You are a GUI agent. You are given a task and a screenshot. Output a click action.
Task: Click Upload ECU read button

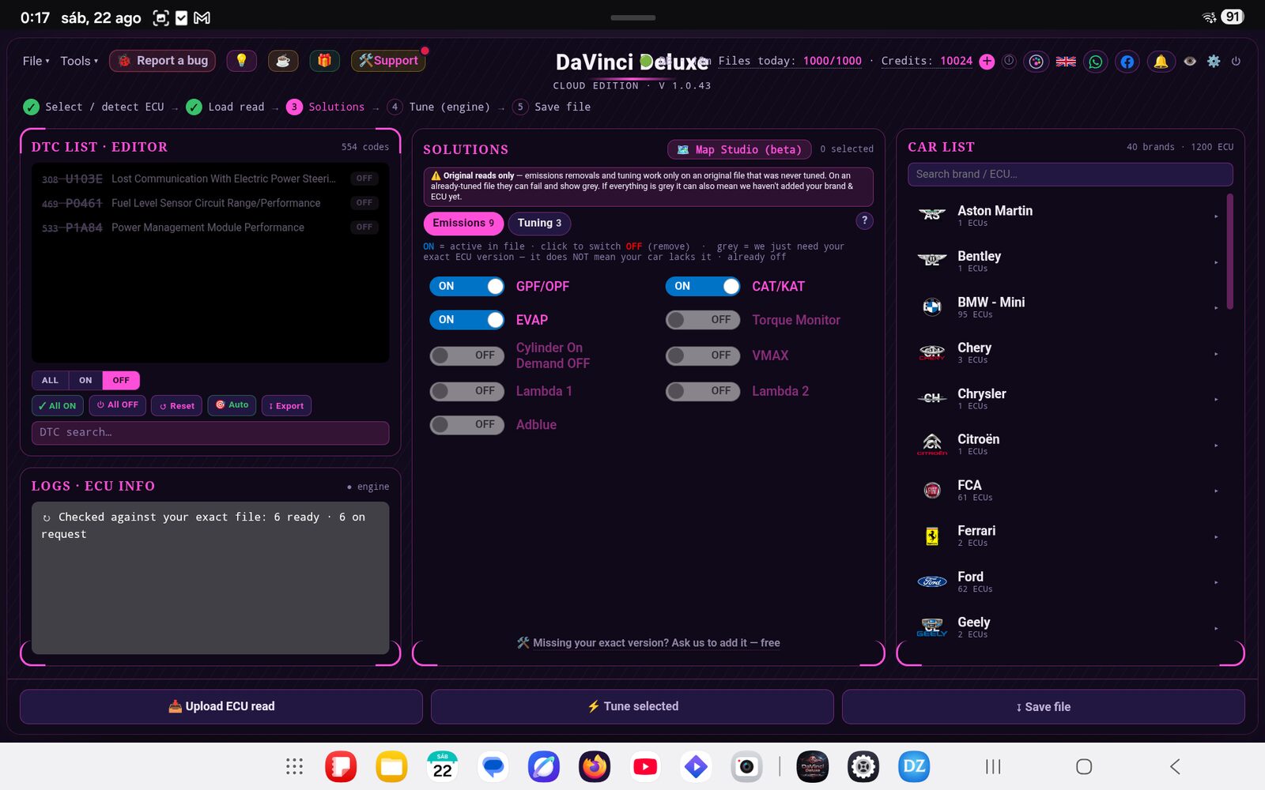[221, 706]
